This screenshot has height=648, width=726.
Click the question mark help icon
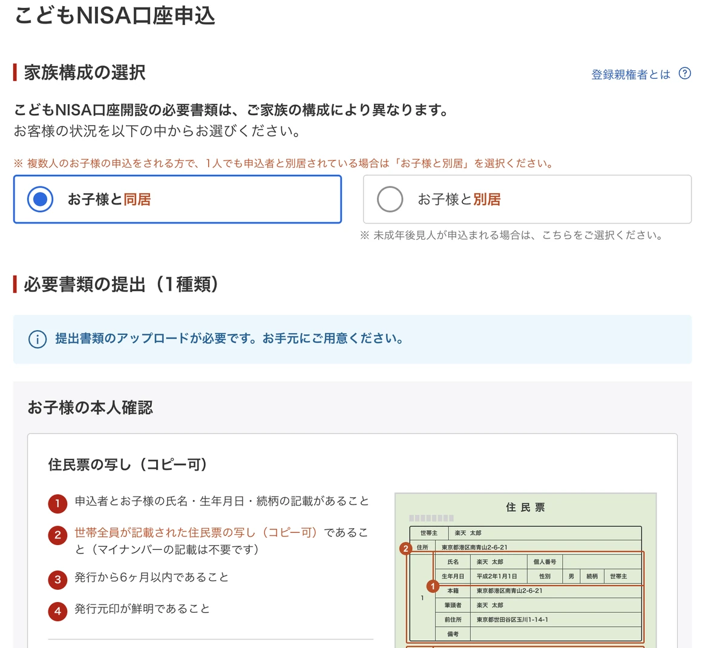point(685,73)
